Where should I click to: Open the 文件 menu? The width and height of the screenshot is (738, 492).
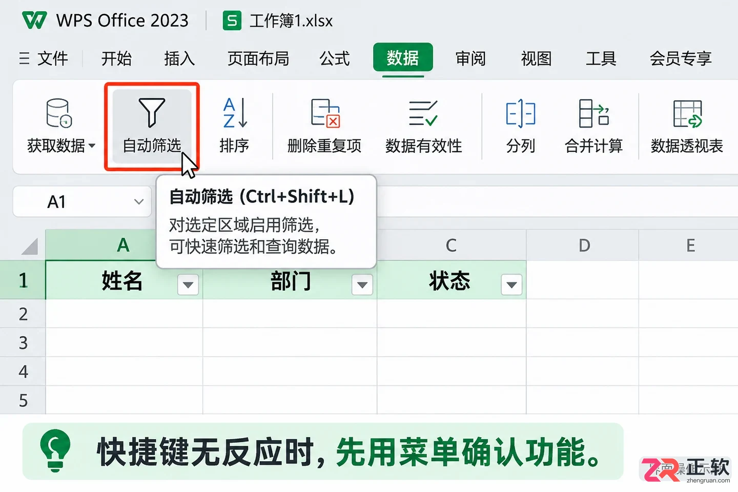click(x=44, y=58)
